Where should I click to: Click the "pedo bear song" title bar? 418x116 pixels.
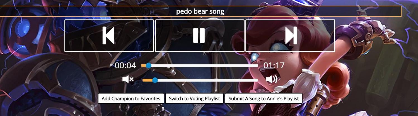coord(200,11)
